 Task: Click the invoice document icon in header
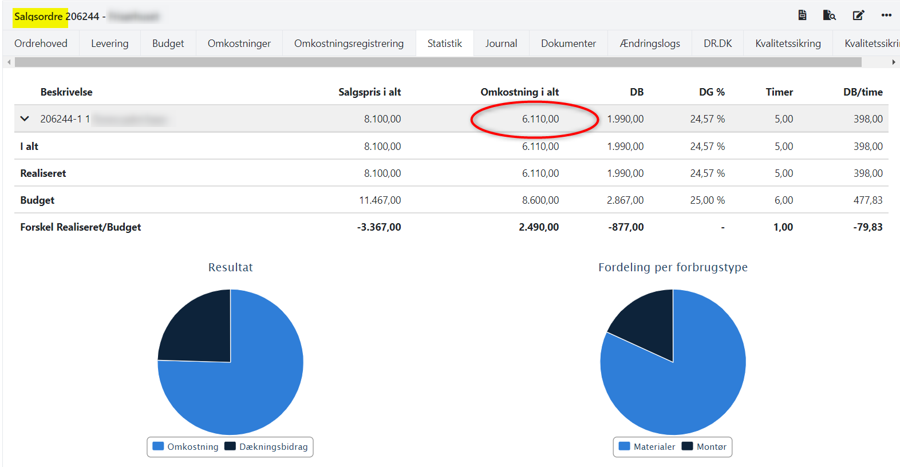point(802,15)
